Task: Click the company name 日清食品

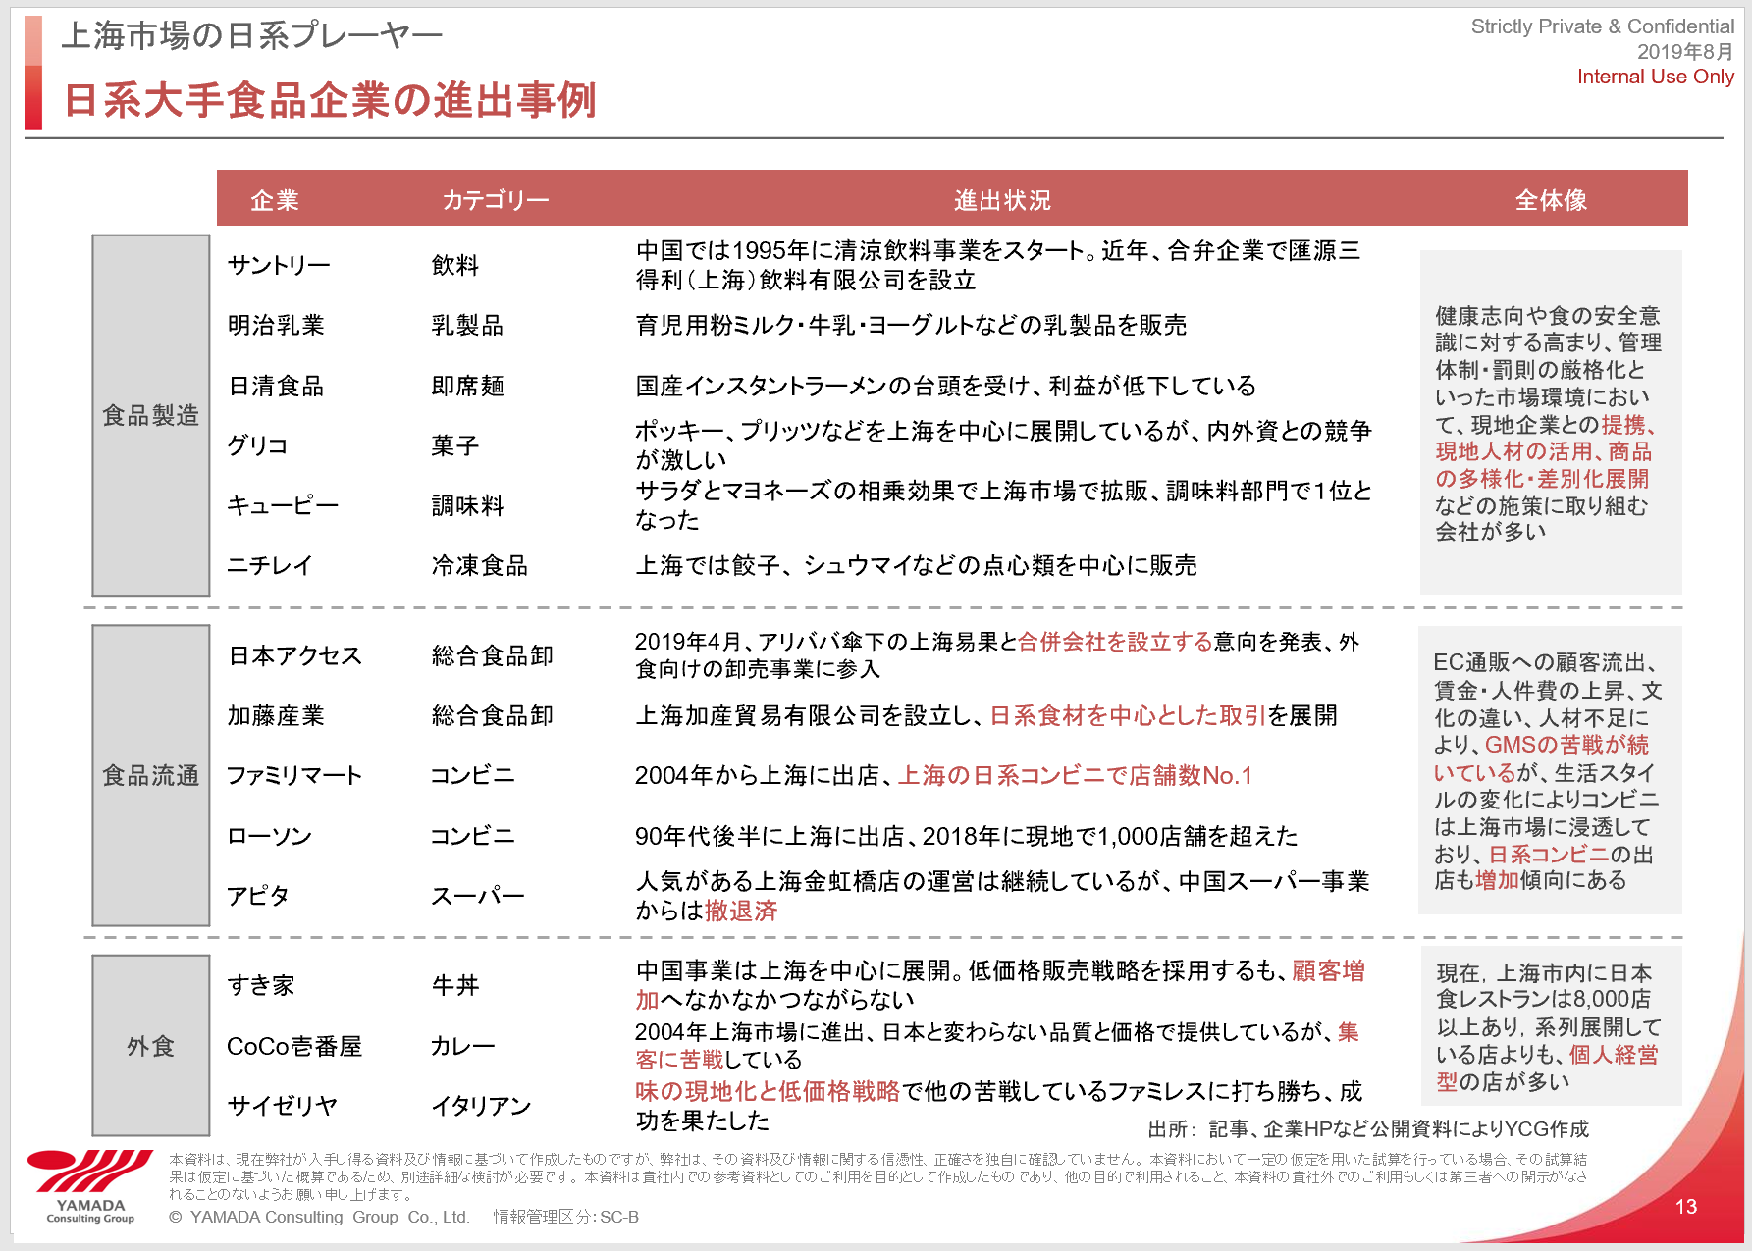Action: tap(276, 386)
